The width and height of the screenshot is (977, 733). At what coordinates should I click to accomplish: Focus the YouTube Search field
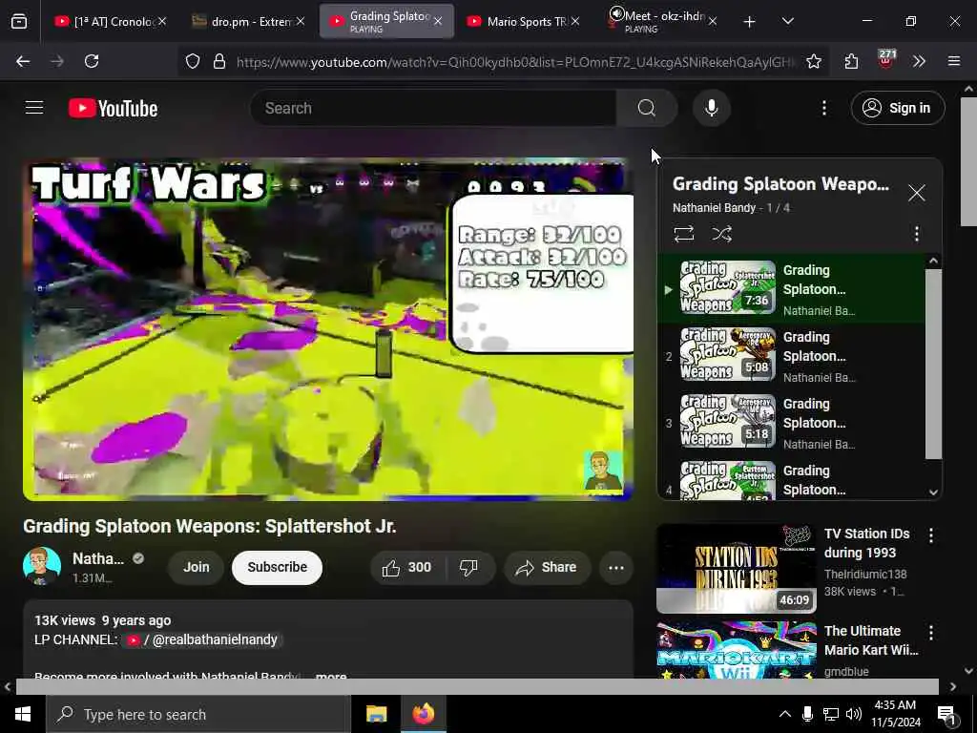[434, 108]
